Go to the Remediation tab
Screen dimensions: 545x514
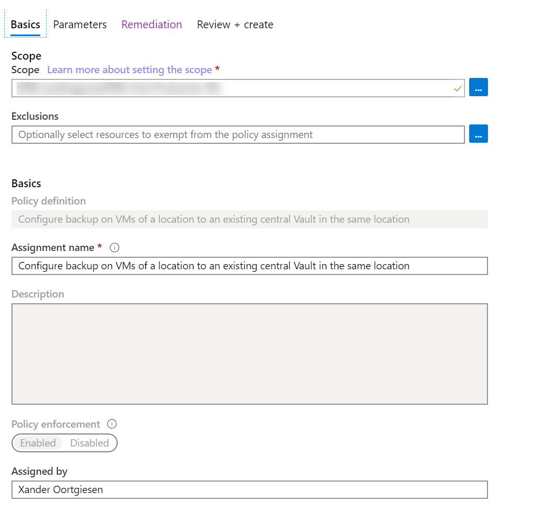(x=152, y=25)
